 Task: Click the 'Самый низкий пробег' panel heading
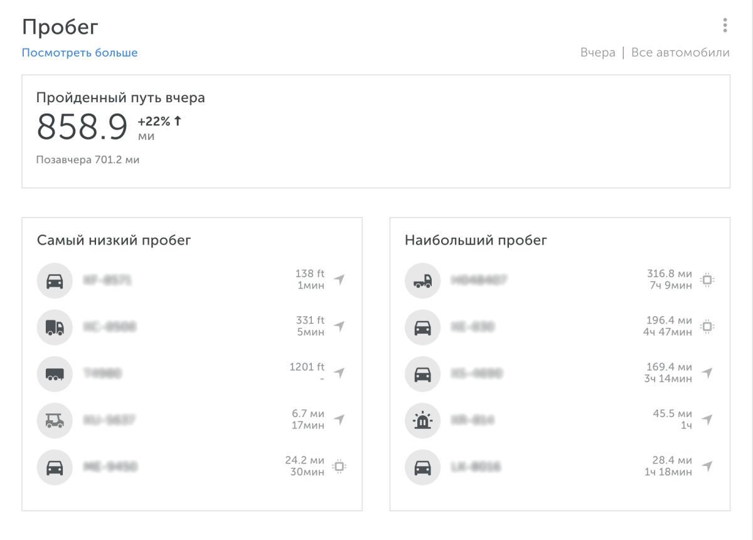(x=114, y=240)
